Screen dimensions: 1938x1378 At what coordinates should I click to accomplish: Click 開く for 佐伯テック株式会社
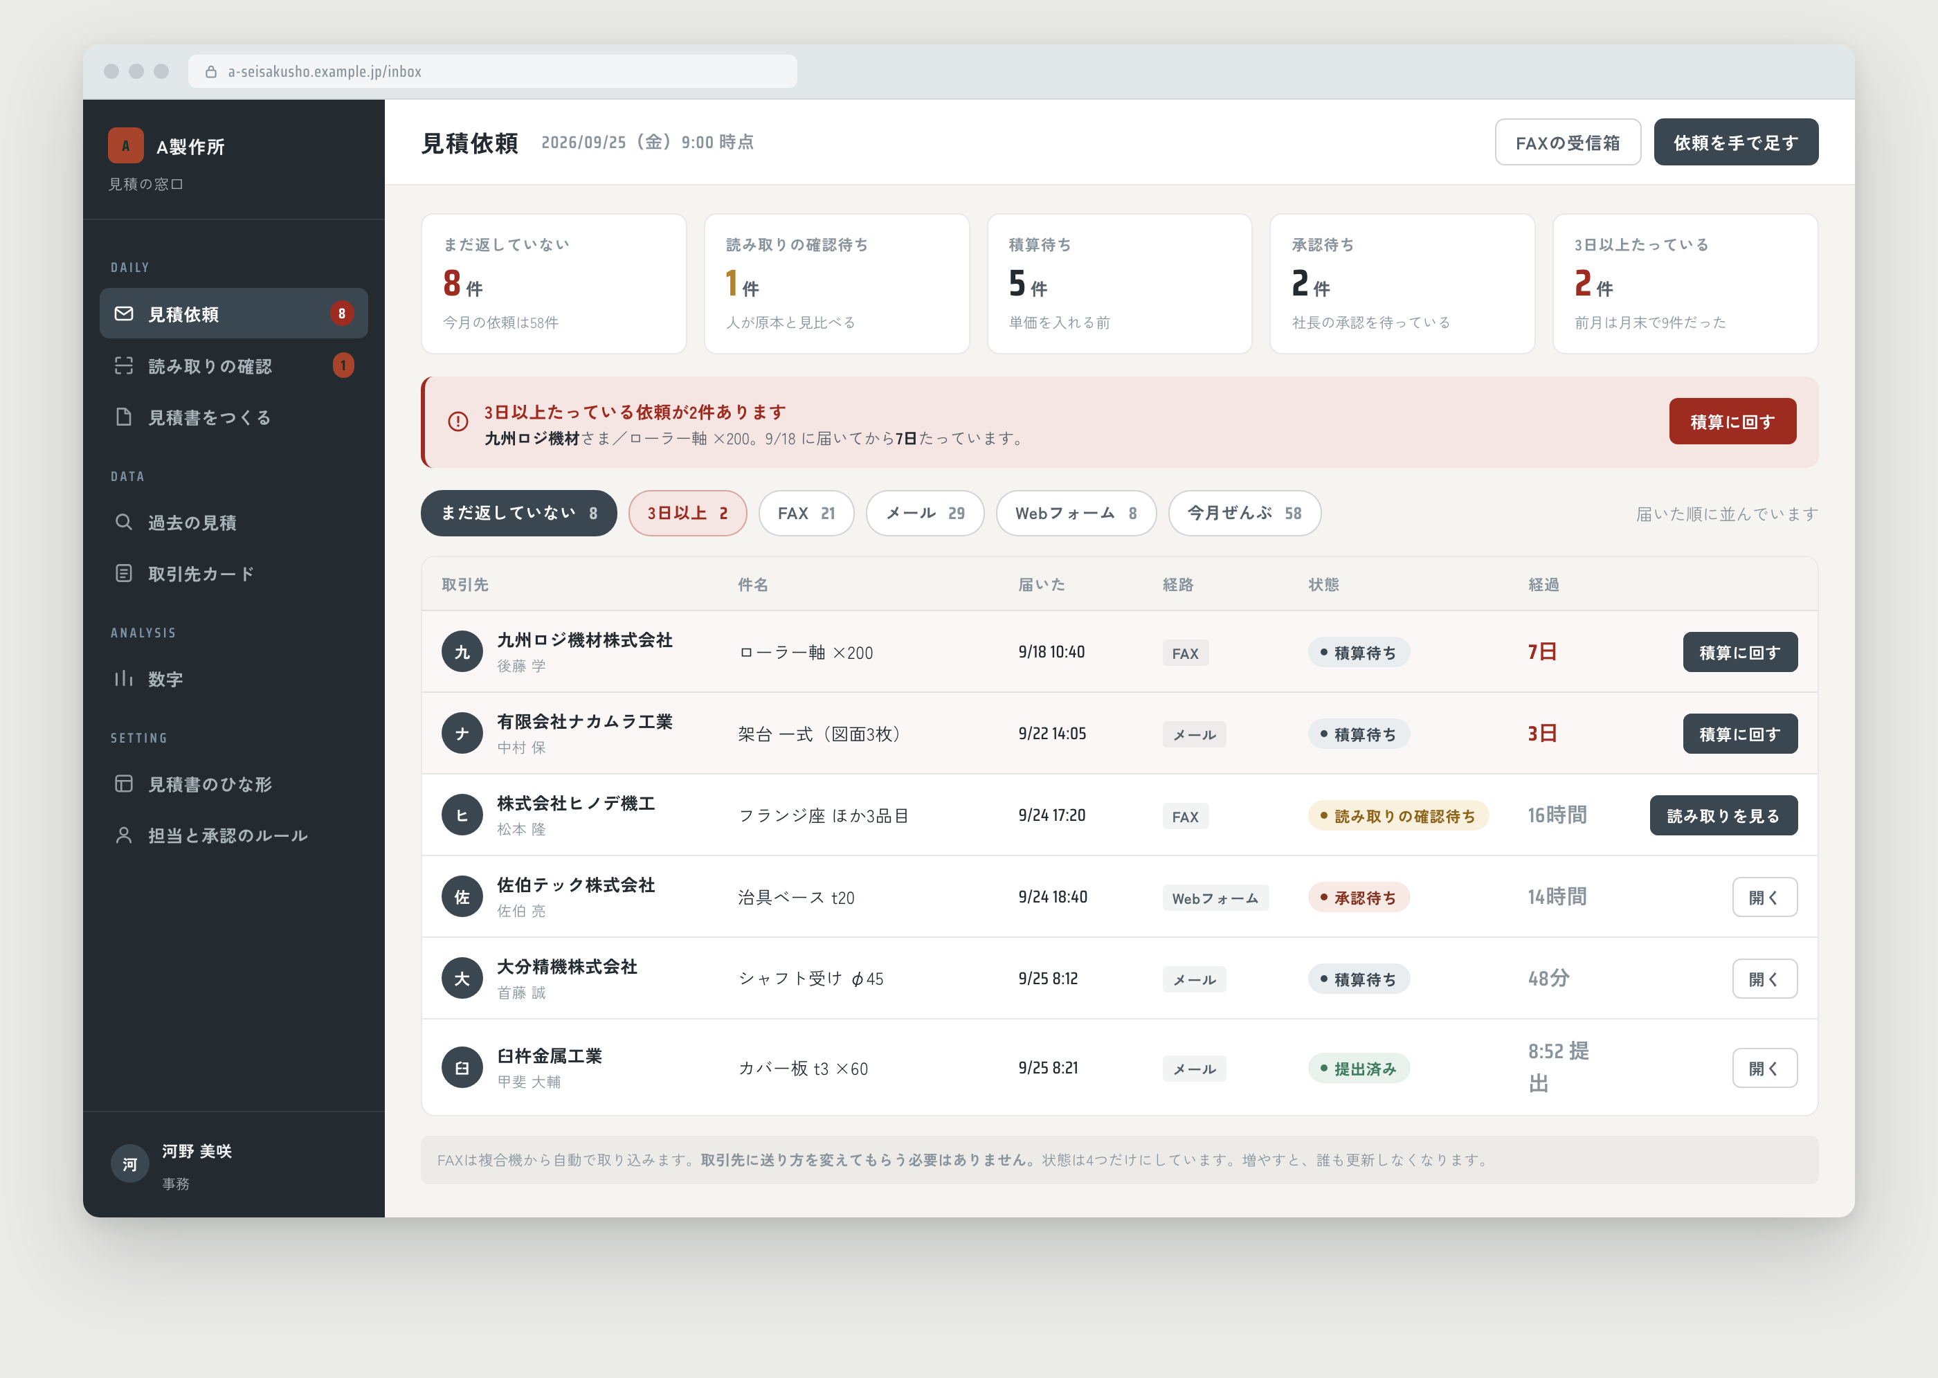1764,897
